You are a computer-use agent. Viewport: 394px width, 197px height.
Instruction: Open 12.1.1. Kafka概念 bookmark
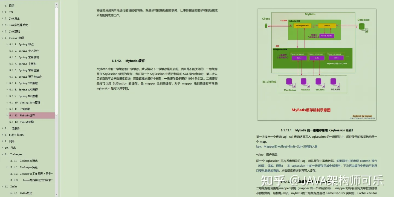[x=21, y=193]
